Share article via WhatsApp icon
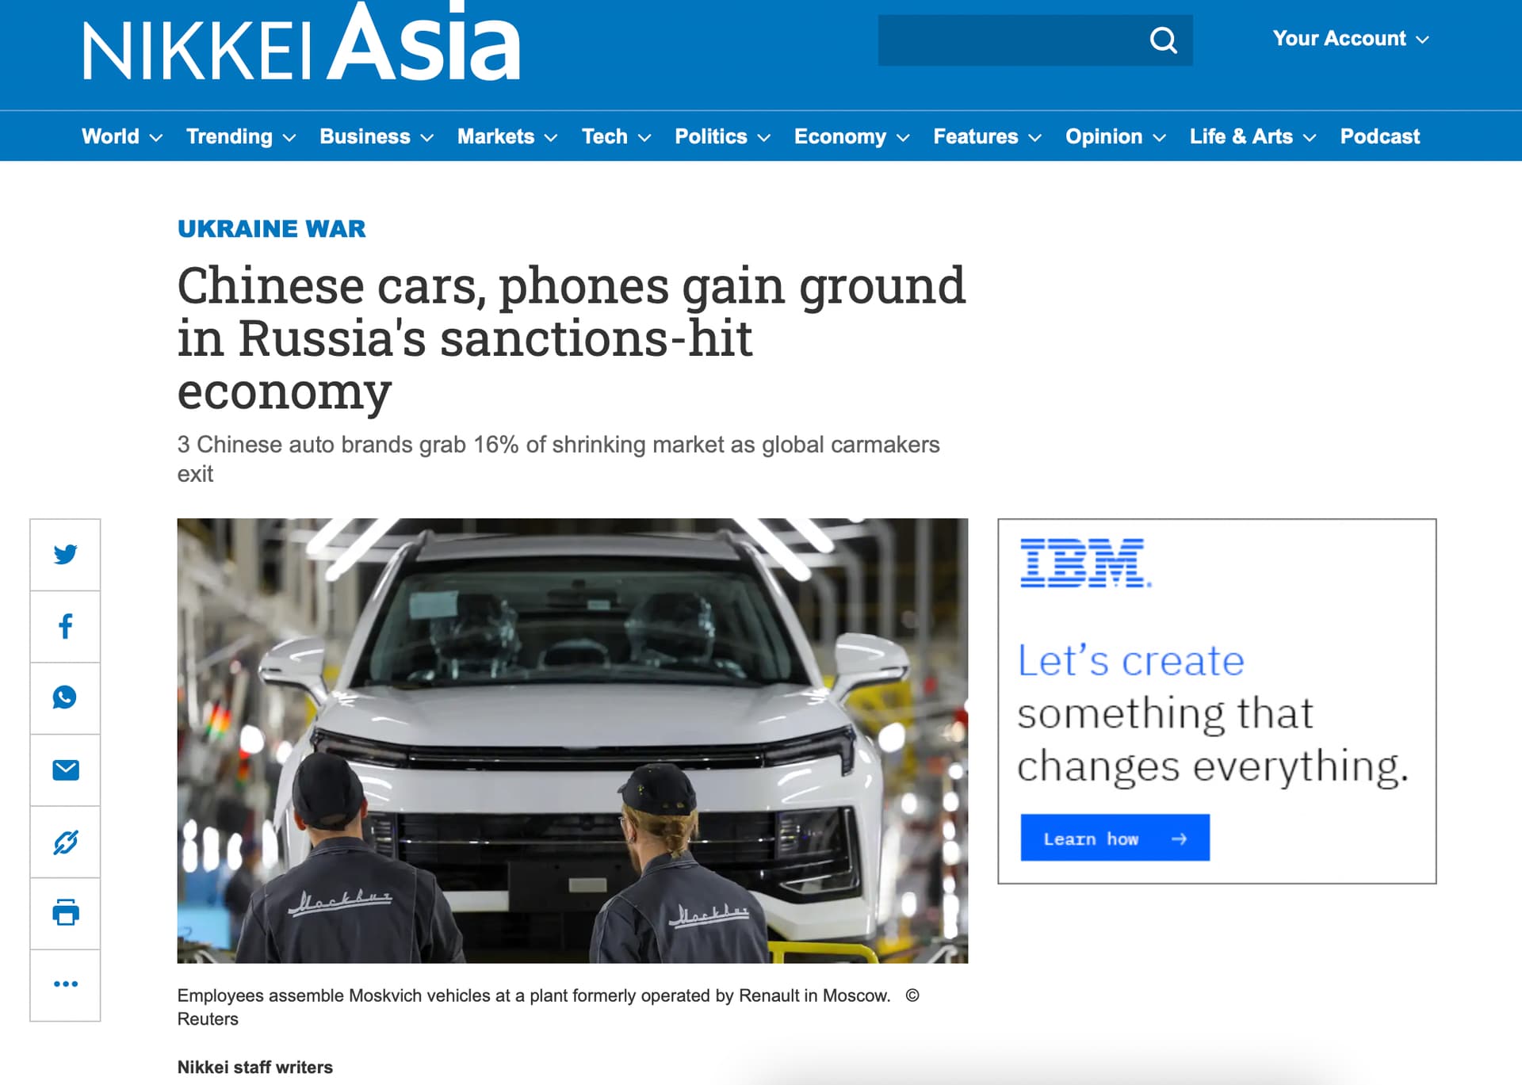 [x=65, y=697]
